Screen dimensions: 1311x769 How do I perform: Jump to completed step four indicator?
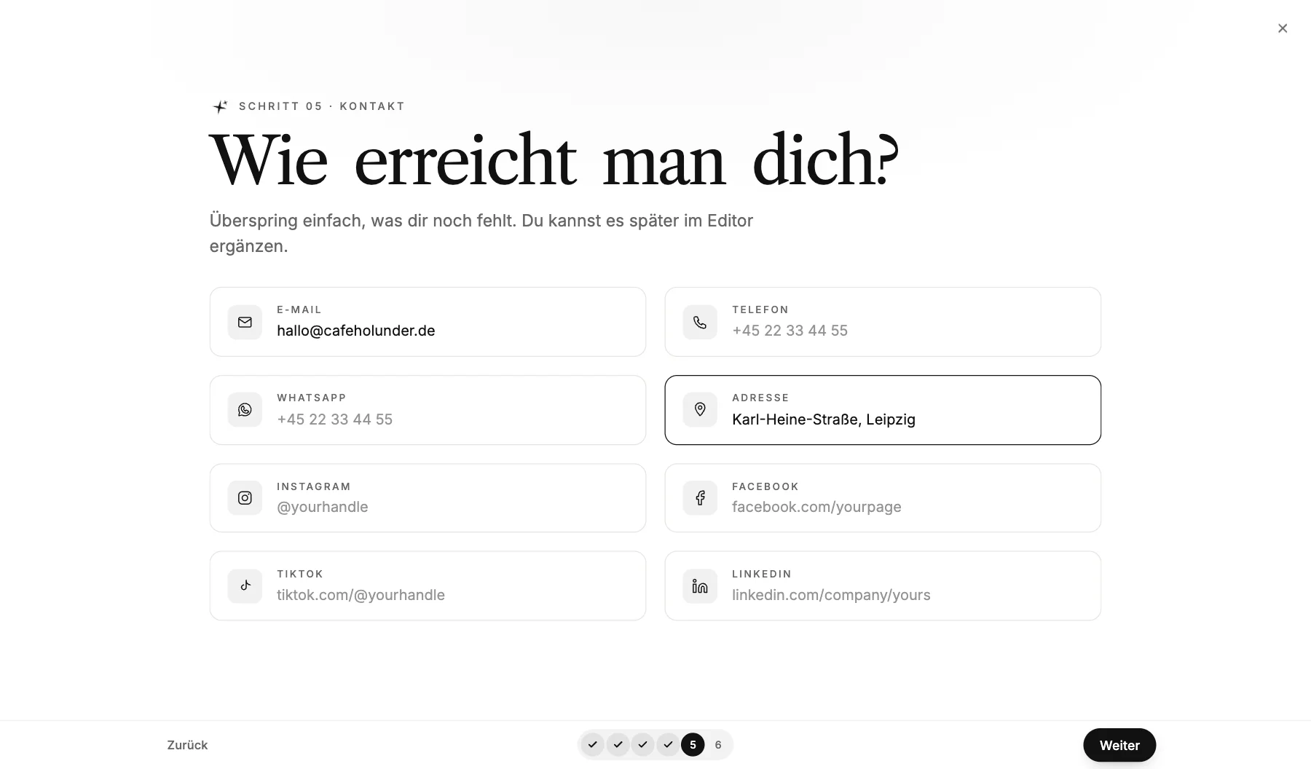(x=668, y=744)
